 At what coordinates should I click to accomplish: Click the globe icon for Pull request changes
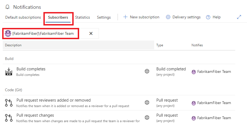[147, 117]
